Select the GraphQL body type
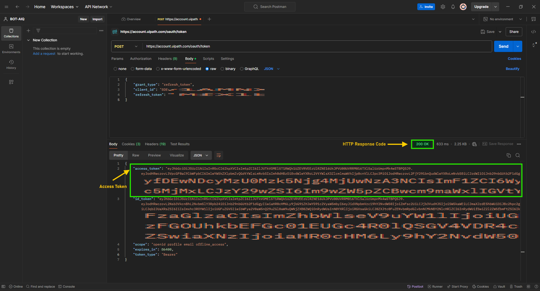Screen dimensions: 540x291 (x=249, y=69)
